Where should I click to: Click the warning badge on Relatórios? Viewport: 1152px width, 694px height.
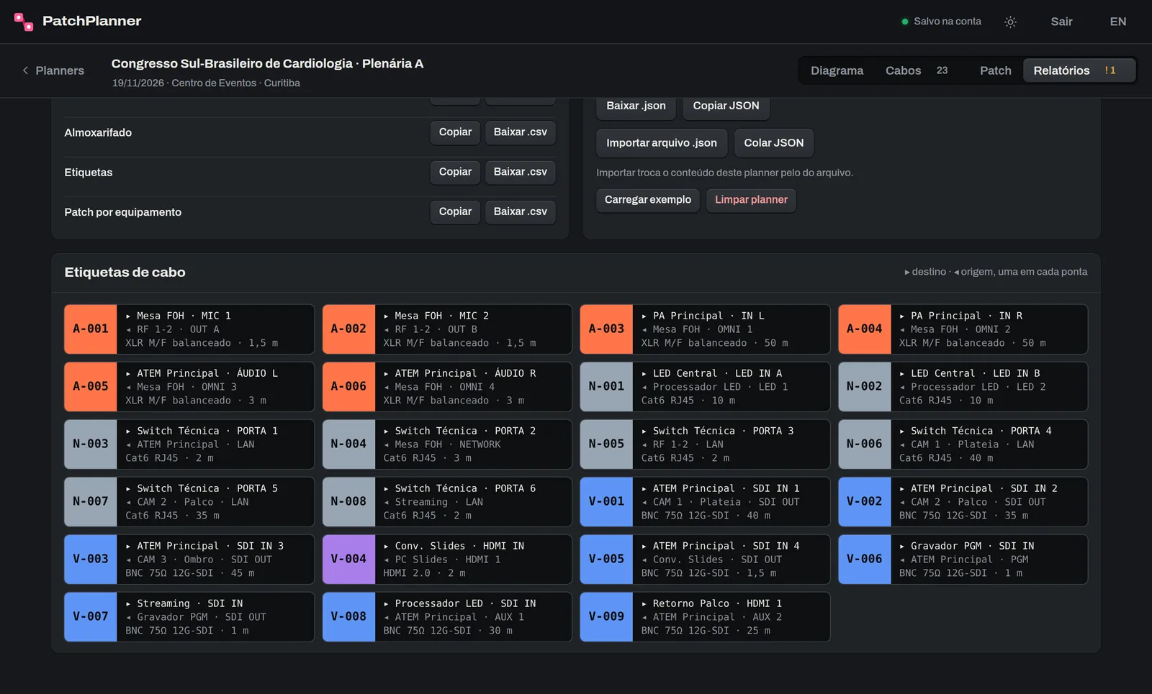1110,70
